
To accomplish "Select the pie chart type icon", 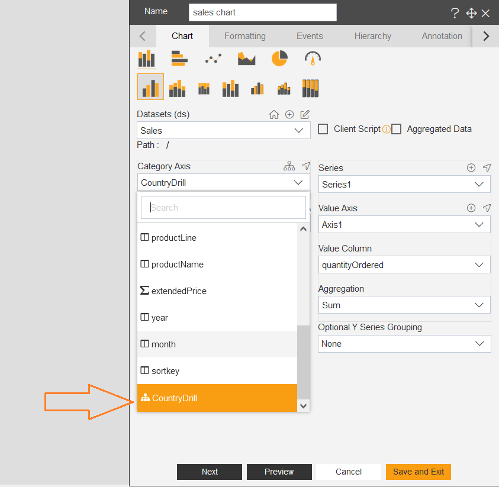I will [279, 58].
